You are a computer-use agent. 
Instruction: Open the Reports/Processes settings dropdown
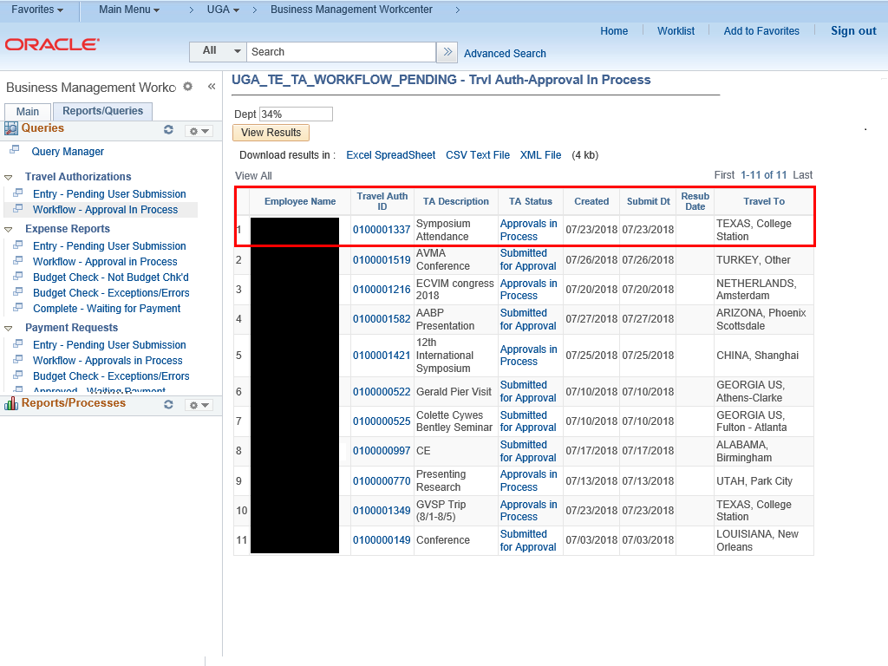[199, 405]
